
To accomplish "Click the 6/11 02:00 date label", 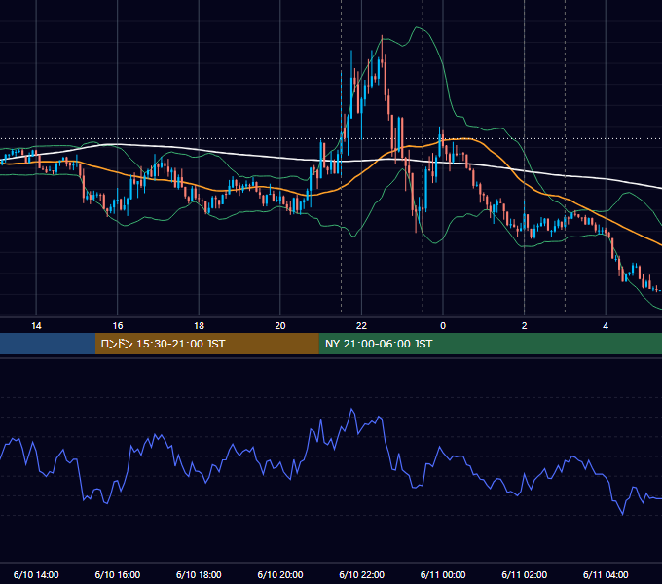I will pyautogui.click(x=525, y=574).
